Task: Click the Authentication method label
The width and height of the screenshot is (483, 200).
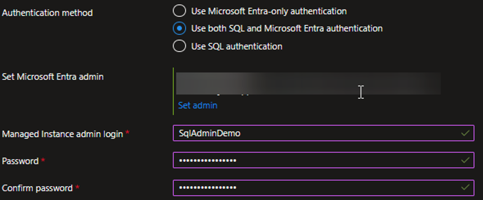Action: tap(47, 13)
